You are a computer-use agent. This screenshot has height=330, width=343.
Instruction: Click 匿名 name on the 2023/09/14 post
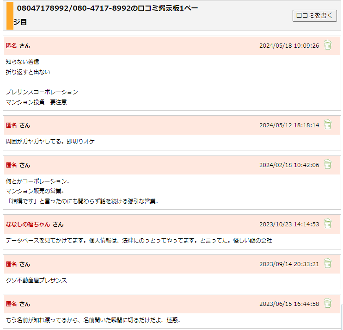point(11,264)
